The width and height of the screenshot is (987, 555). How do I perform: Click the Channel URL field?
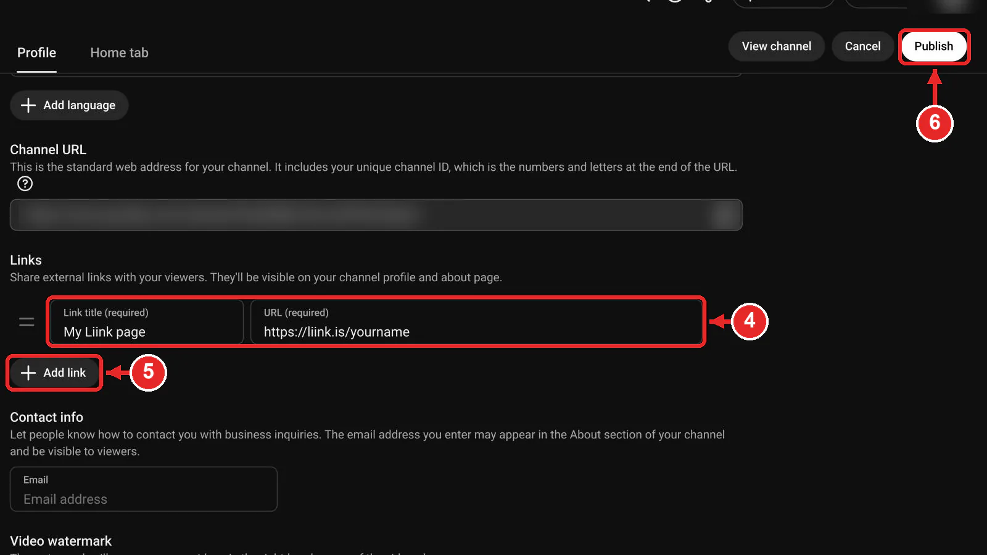[x=376, y=215]
